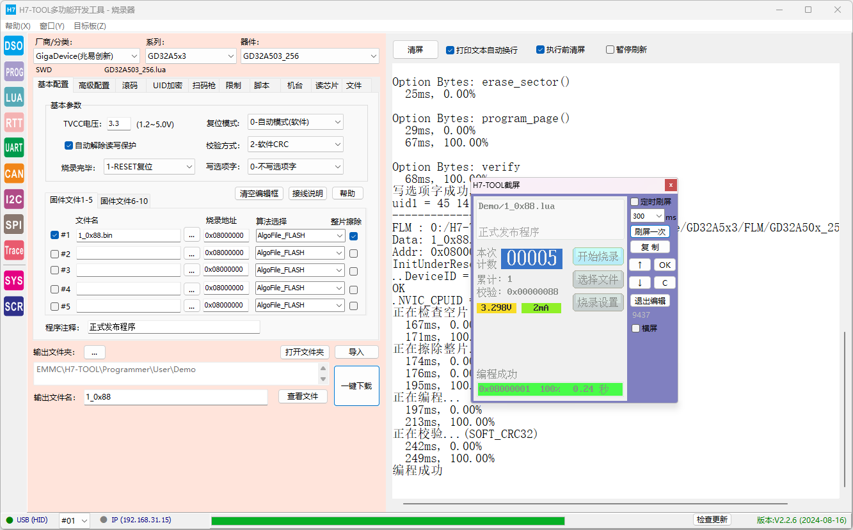The width and height of the screenshot is (853, 530).
Task: Open the CAN sidebar icon
Action: point(13,173)
